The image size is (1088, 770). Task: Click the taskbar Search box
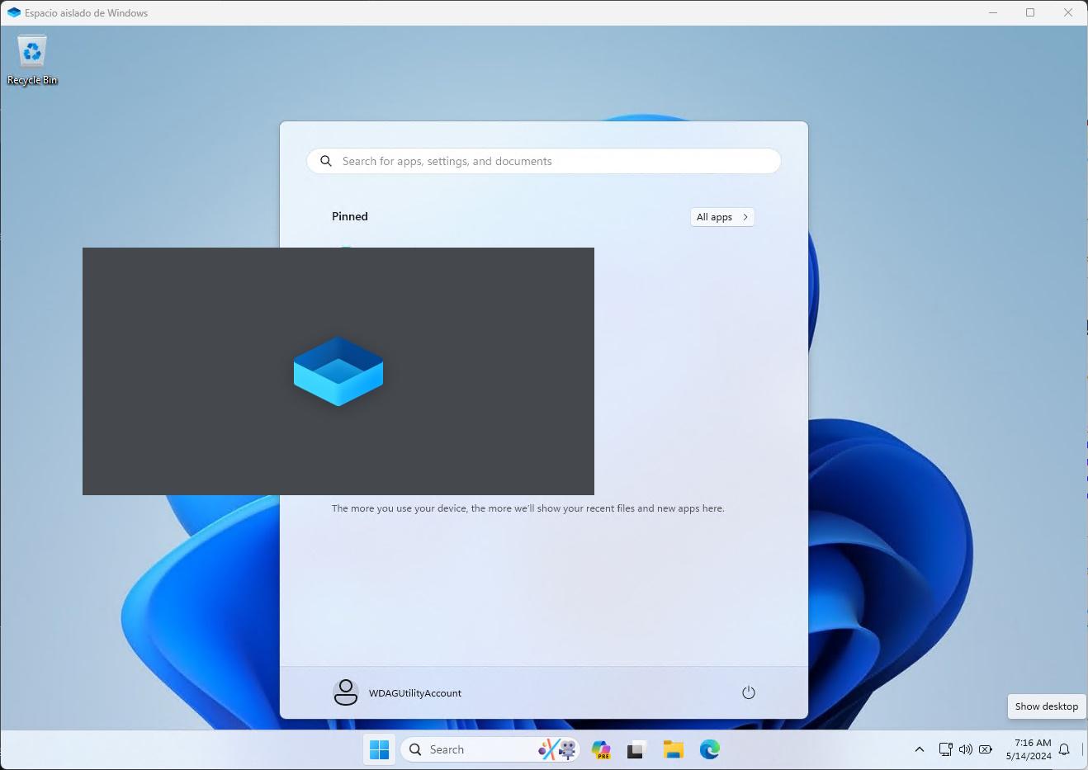pyautogui.click(x=462, y=749)
